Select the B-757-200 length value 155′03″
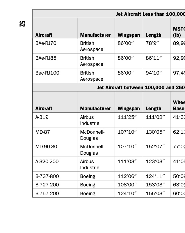 pyautogui.click(x=155, y=194)
